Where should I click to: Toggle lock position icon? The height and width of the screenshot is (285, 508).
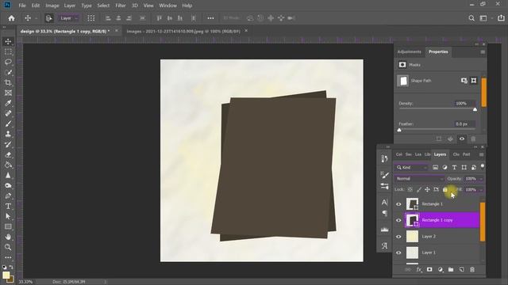pos(427,190)
